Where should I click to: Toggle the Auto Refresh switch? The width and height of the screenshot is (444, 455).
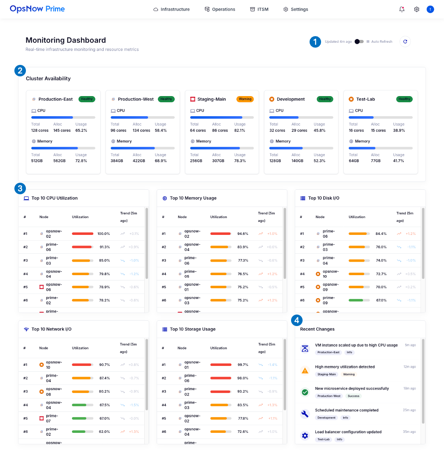click(x=359, y=41)
